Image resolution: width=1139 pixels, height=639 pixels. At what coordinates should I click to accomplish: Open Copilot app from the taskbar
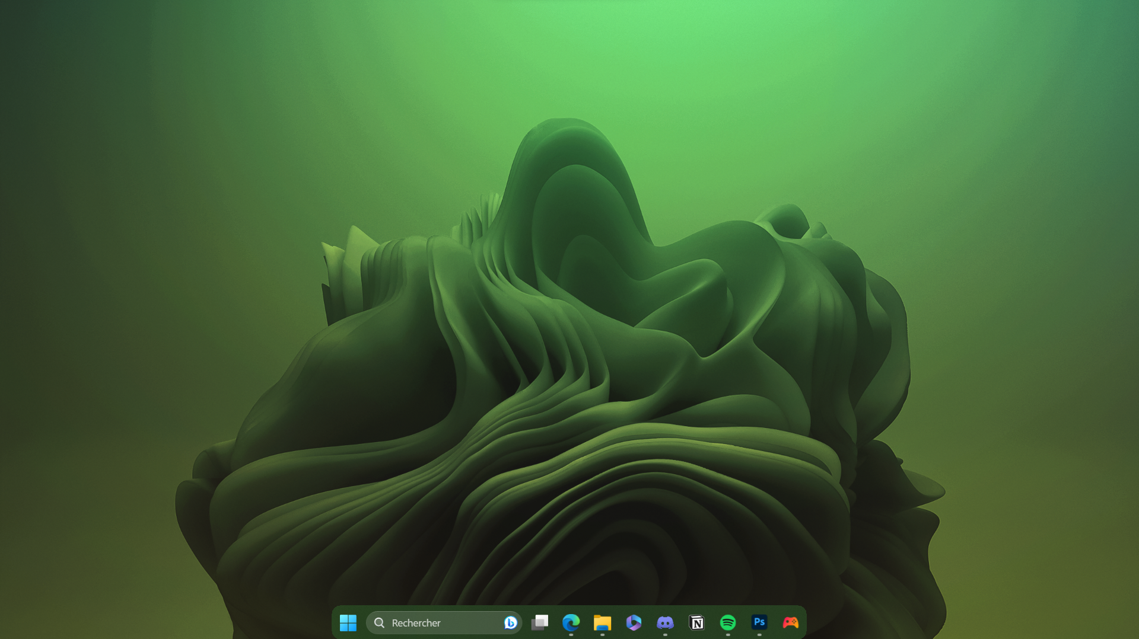point(634,622)
